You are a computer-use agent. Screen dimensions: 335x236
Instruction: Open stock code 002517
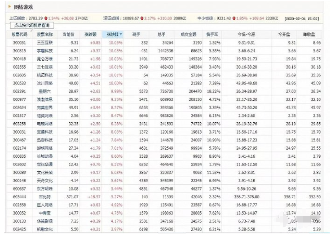point(19,116)
